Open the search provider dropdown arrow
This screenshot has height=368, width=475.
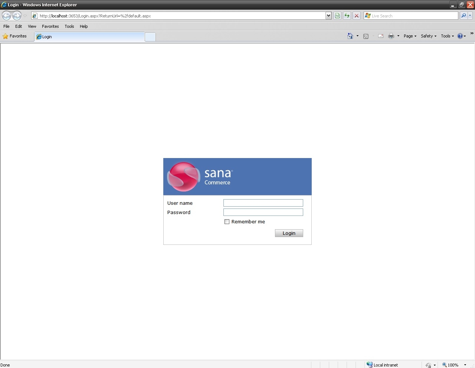click(470, 16)
